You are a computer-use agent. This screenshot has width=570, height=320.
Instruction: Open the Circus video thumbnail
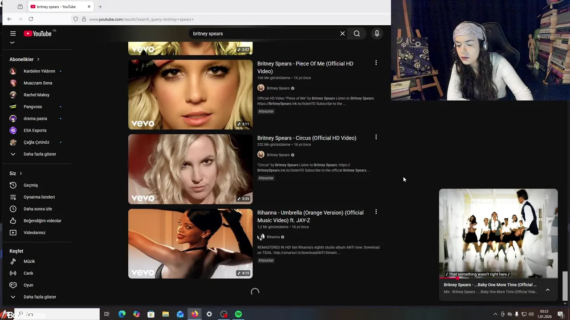tap(190, 169)
